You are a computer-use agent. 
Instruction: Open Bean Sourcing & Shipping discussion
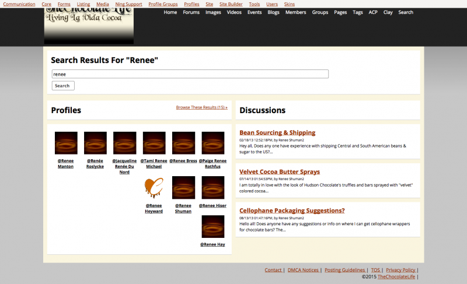coord(277,132)
